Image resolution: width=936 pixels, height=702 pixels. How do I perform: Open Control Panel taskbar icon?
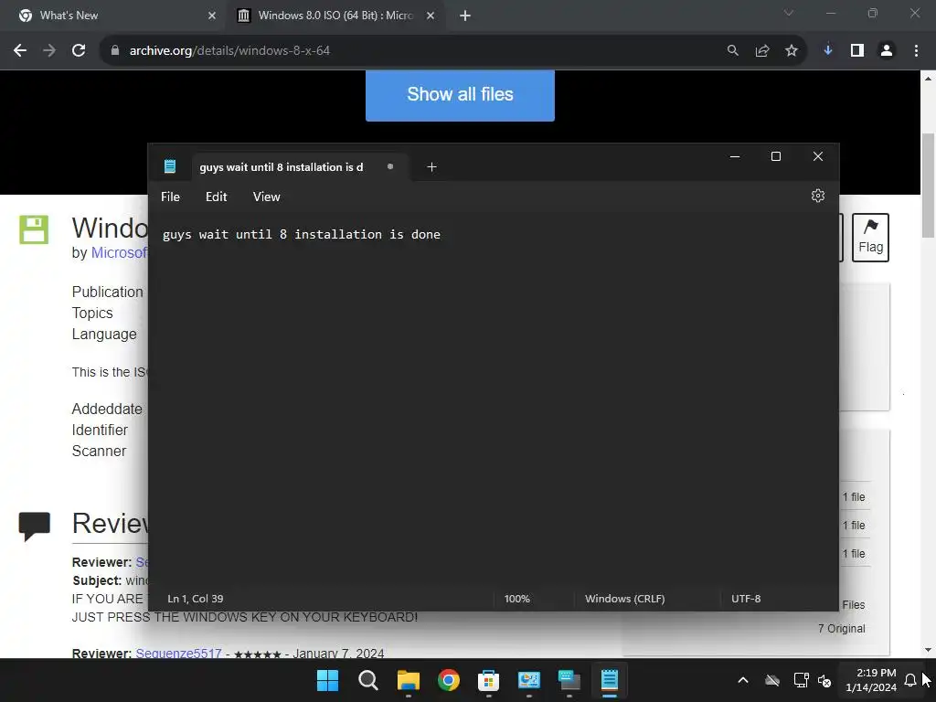coord(529,680)
